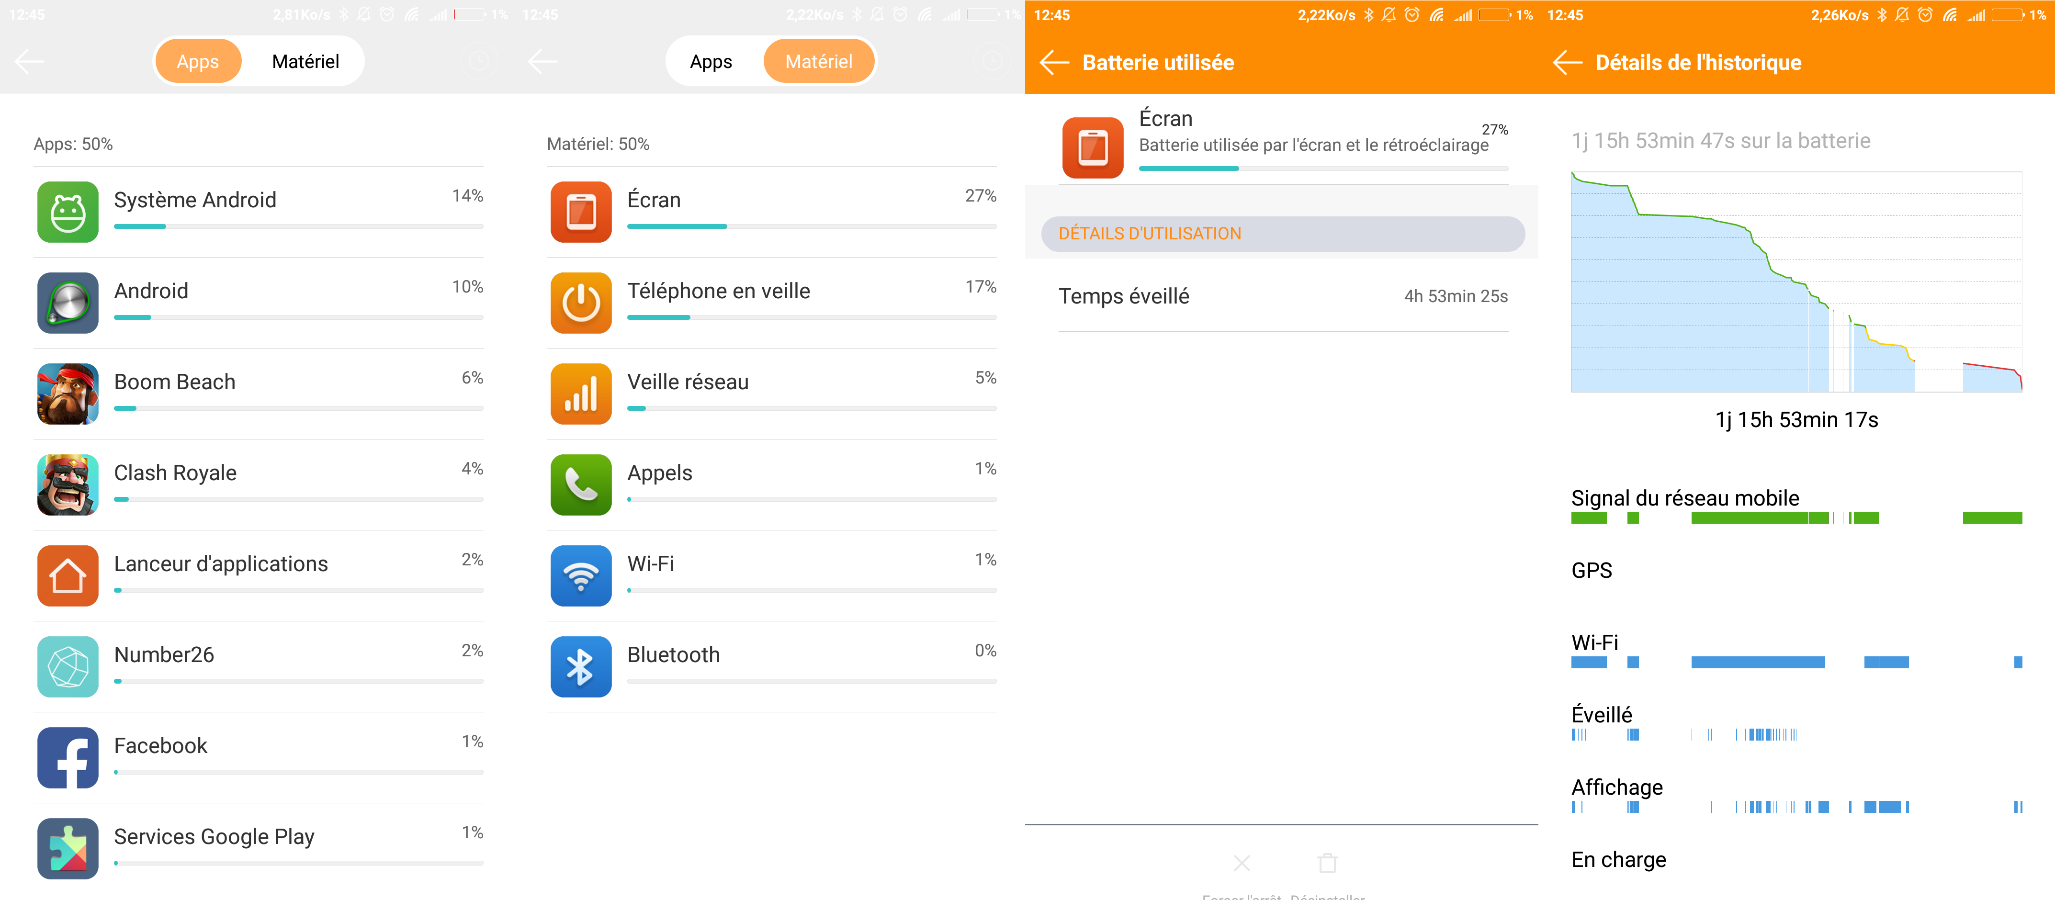Switch to the Matériel tab in Apps view

(305, 61)
